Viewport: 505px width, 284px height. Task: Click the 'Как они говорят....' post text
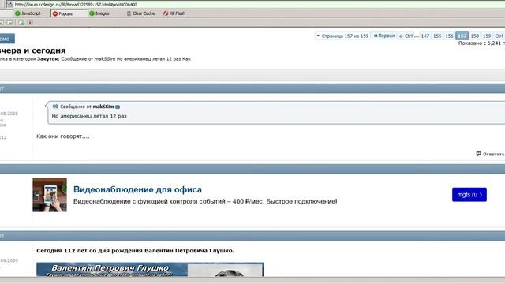[63, 136]
